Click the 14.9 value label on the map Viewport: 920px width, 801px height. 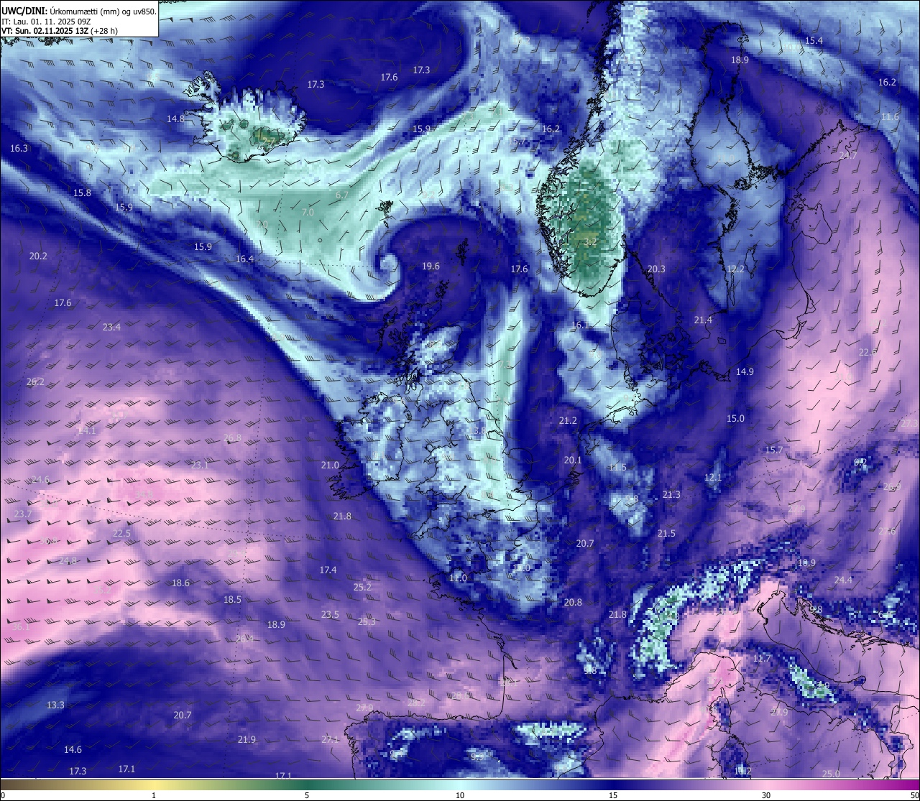coord(745,372)
